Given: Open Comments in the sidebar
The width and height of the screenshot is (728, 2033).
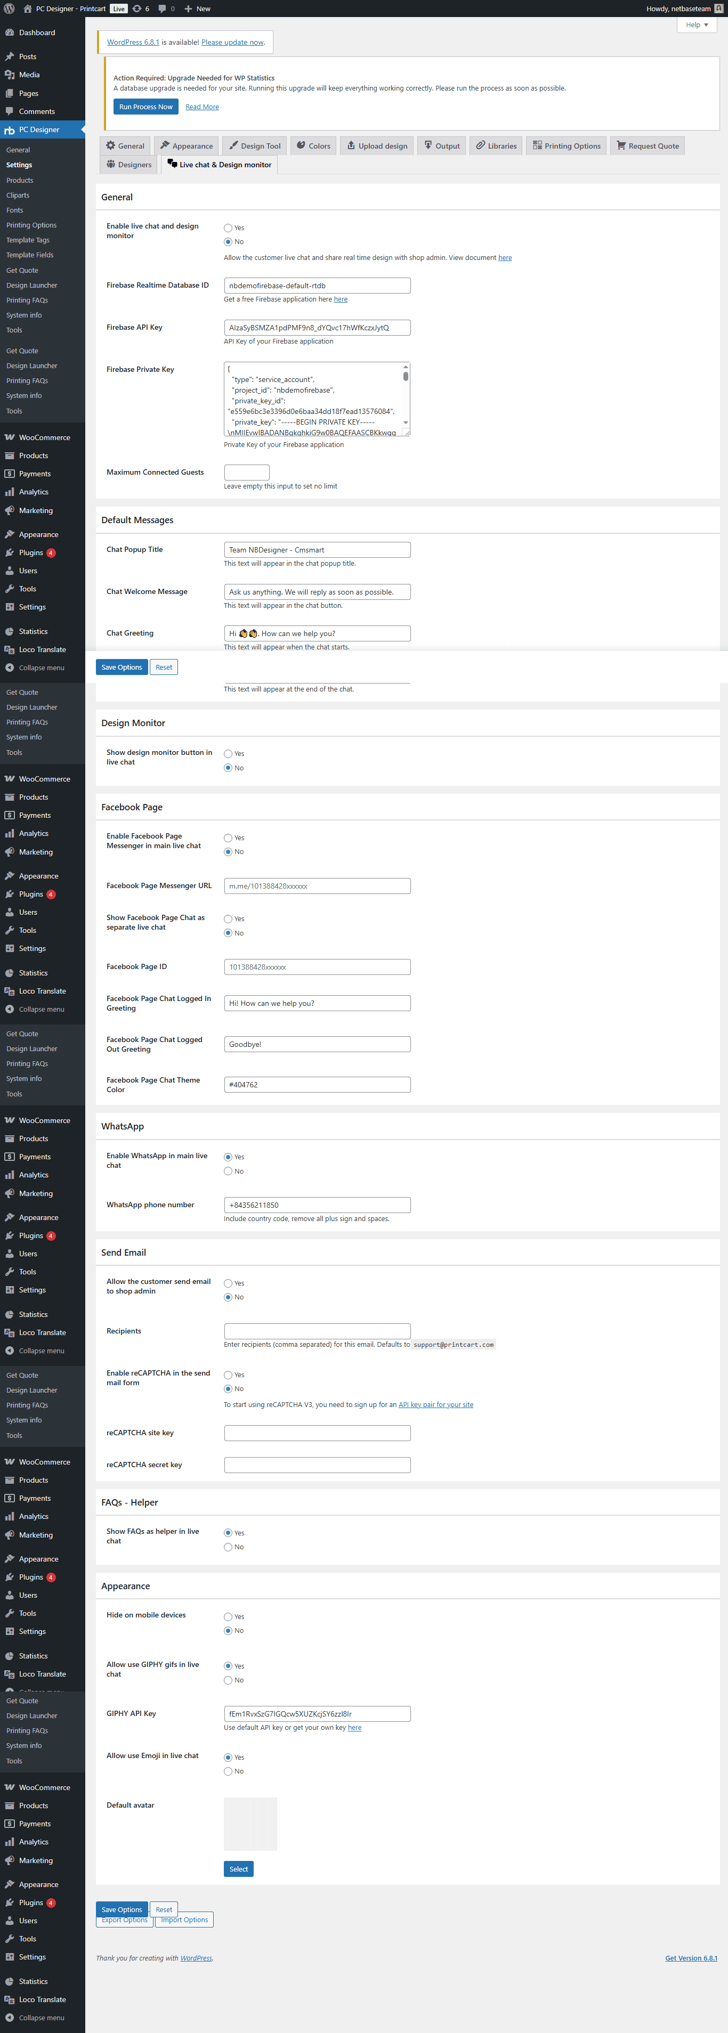Looking at the screenshot, I should pos(37,111).
